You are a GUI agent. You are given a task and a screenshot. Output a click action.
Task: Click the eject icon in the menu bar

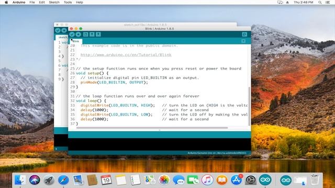(287, 2)
